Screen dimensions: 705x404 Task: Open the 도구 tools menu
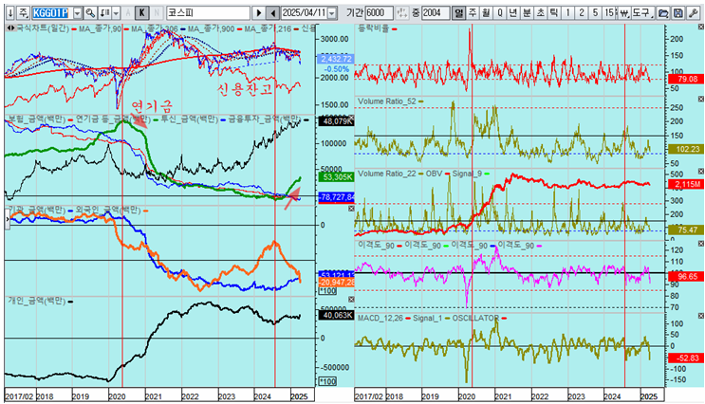click(642, 12)
